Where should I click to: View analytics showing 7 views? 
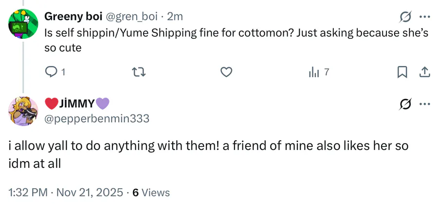click(319, 72)
